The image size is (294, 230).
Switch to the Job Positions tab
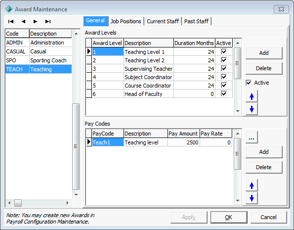tap(126, 21)
